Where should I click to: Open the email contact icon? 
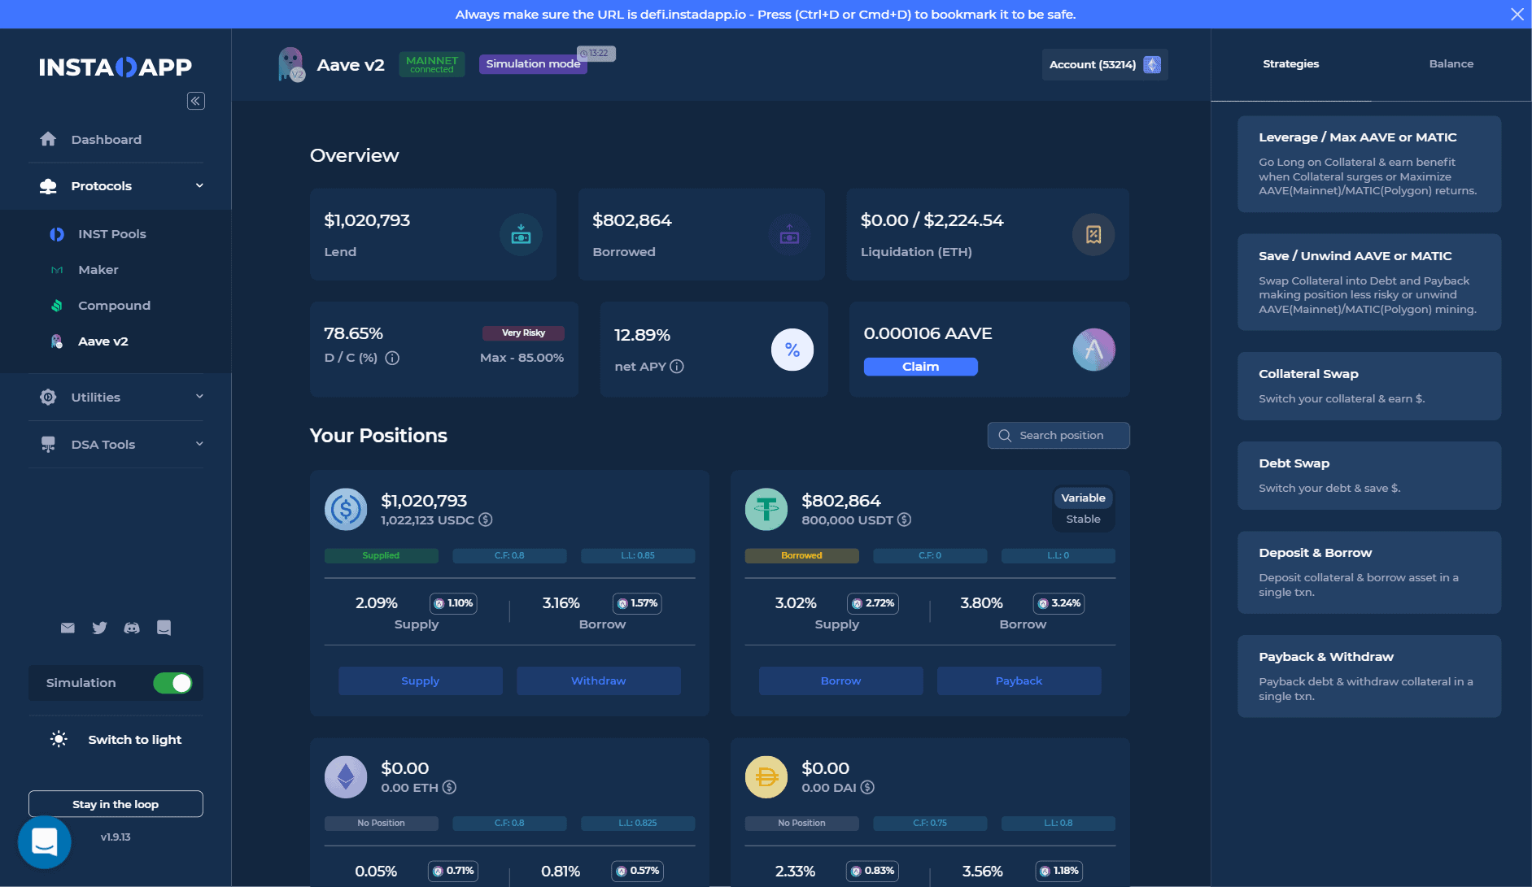click(x=68, y=628)
